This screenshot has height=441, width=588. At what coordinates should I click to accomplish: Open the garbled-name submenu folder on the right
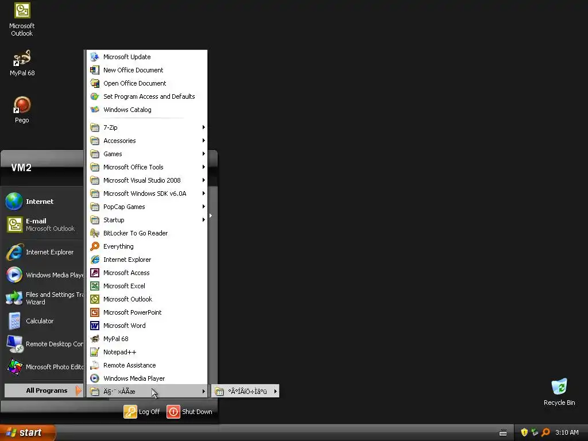(x=245, y=391)
